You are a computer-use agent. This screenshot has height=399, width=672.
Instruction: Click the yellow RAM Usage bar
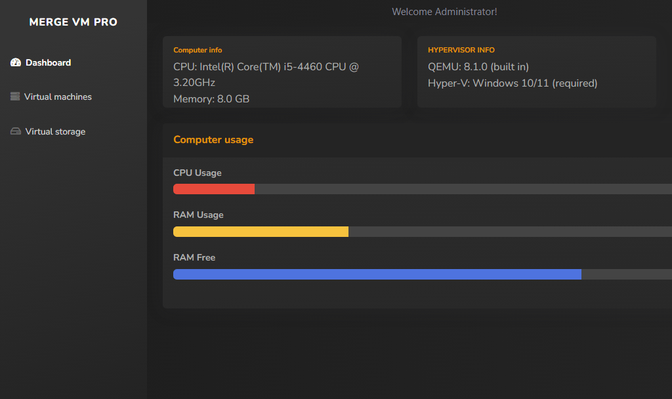click(x=261, y=232)
